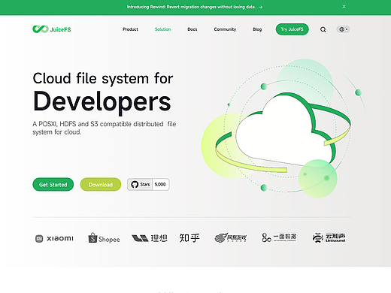Click the Shopee logo
Image resolution: width=391 pixels, height=293 pixels.
(104, 238)
